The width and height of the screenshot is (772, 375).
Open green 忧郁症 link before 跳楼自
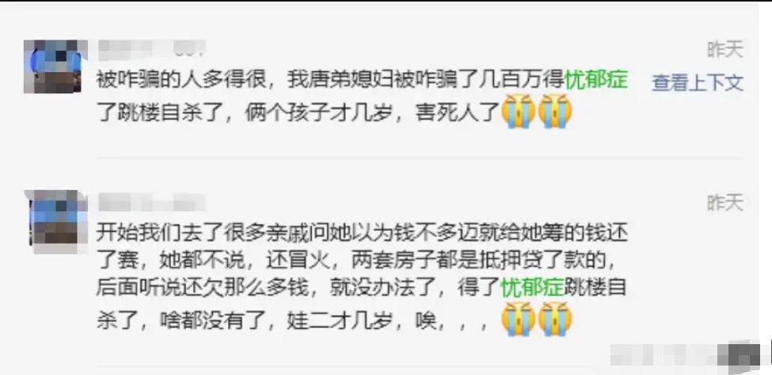click(x=532, y=287)
